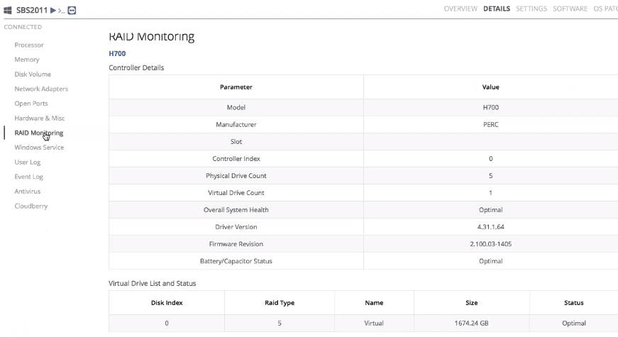Open Memory details in the sidebar
This screenshot has width=618, height=337.
(27, 60)
